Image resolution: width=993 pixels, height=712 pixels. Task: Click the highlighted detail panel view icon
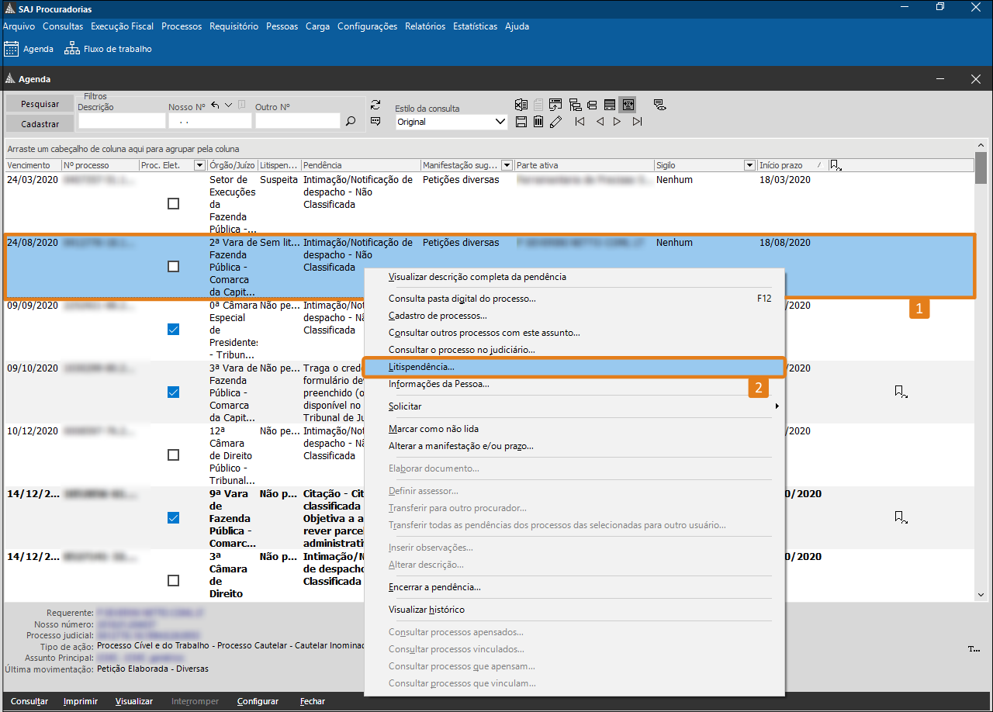[628, 105]
